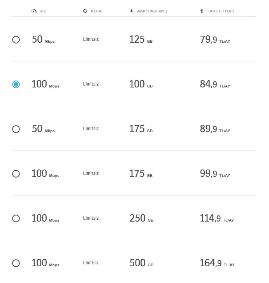Image resolution: width=269 pixels, height=283 pixels.
Task: Click the 84,9 TL/AY price of selected plan
Action: pos(214,84)
